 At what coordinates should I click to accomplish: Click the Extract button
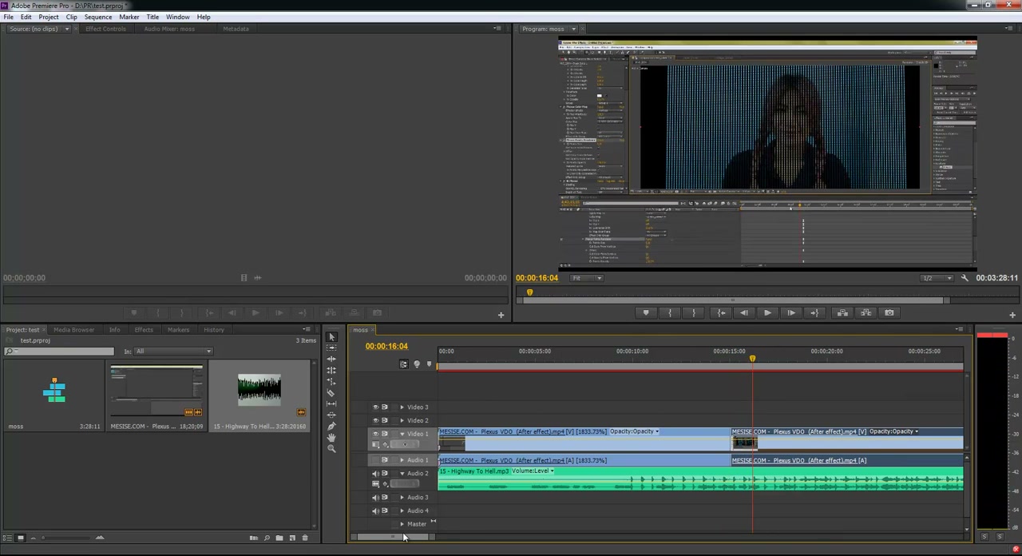866,313
